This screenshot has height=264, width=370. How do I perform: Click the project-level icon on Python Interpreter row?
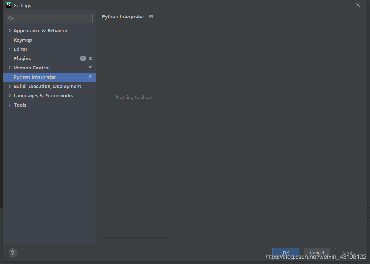coord(90,77)
